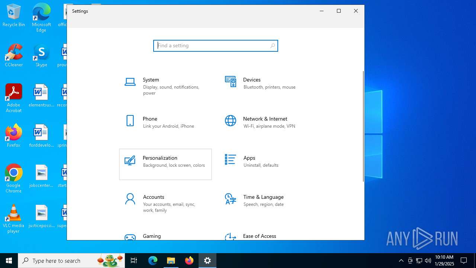Open the System settings category
476x268 pixels.
pyautogui.click(x=165, y=86)
